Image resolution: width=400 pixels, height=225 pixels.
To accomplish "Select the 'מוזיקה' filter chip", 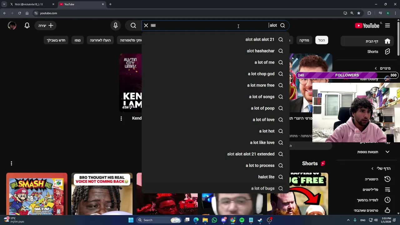I will pyautogui.click(x=304, y=40).
